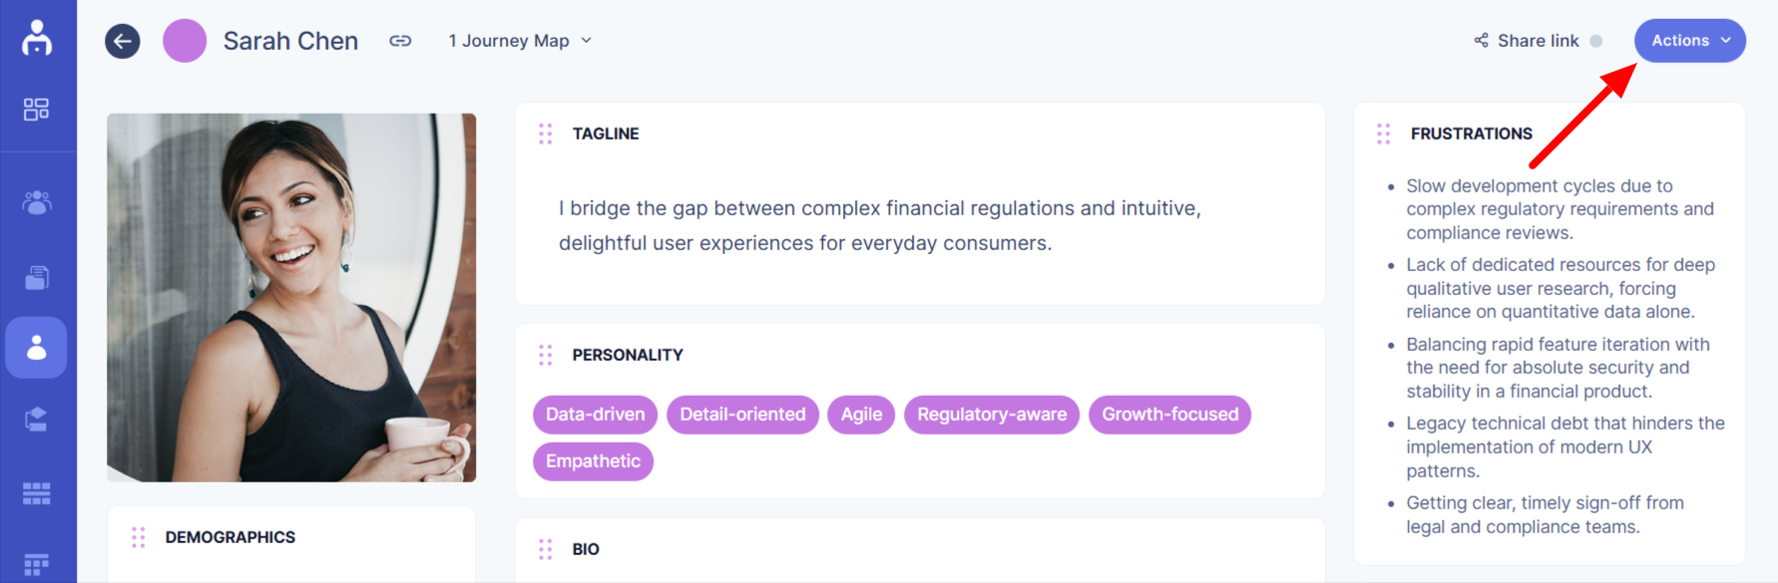Click the graduation cap icon in sidebar
This screenshot has width=1778, height=583.
click(x=37, y=420)
